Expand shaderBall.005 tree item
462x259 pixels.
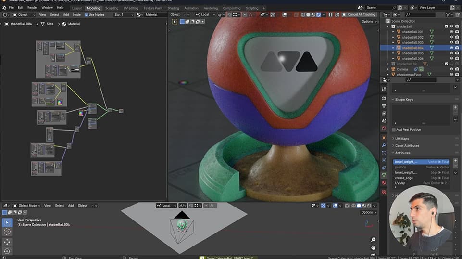point(393,53)
